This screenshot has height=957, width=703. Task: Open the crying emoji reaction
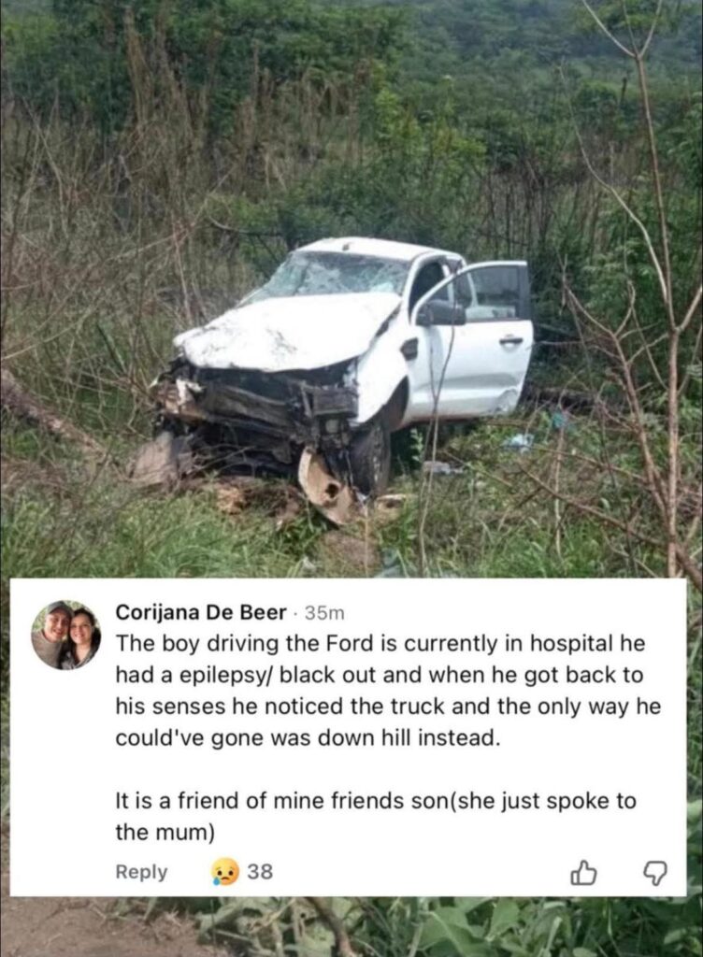[226, 872]
